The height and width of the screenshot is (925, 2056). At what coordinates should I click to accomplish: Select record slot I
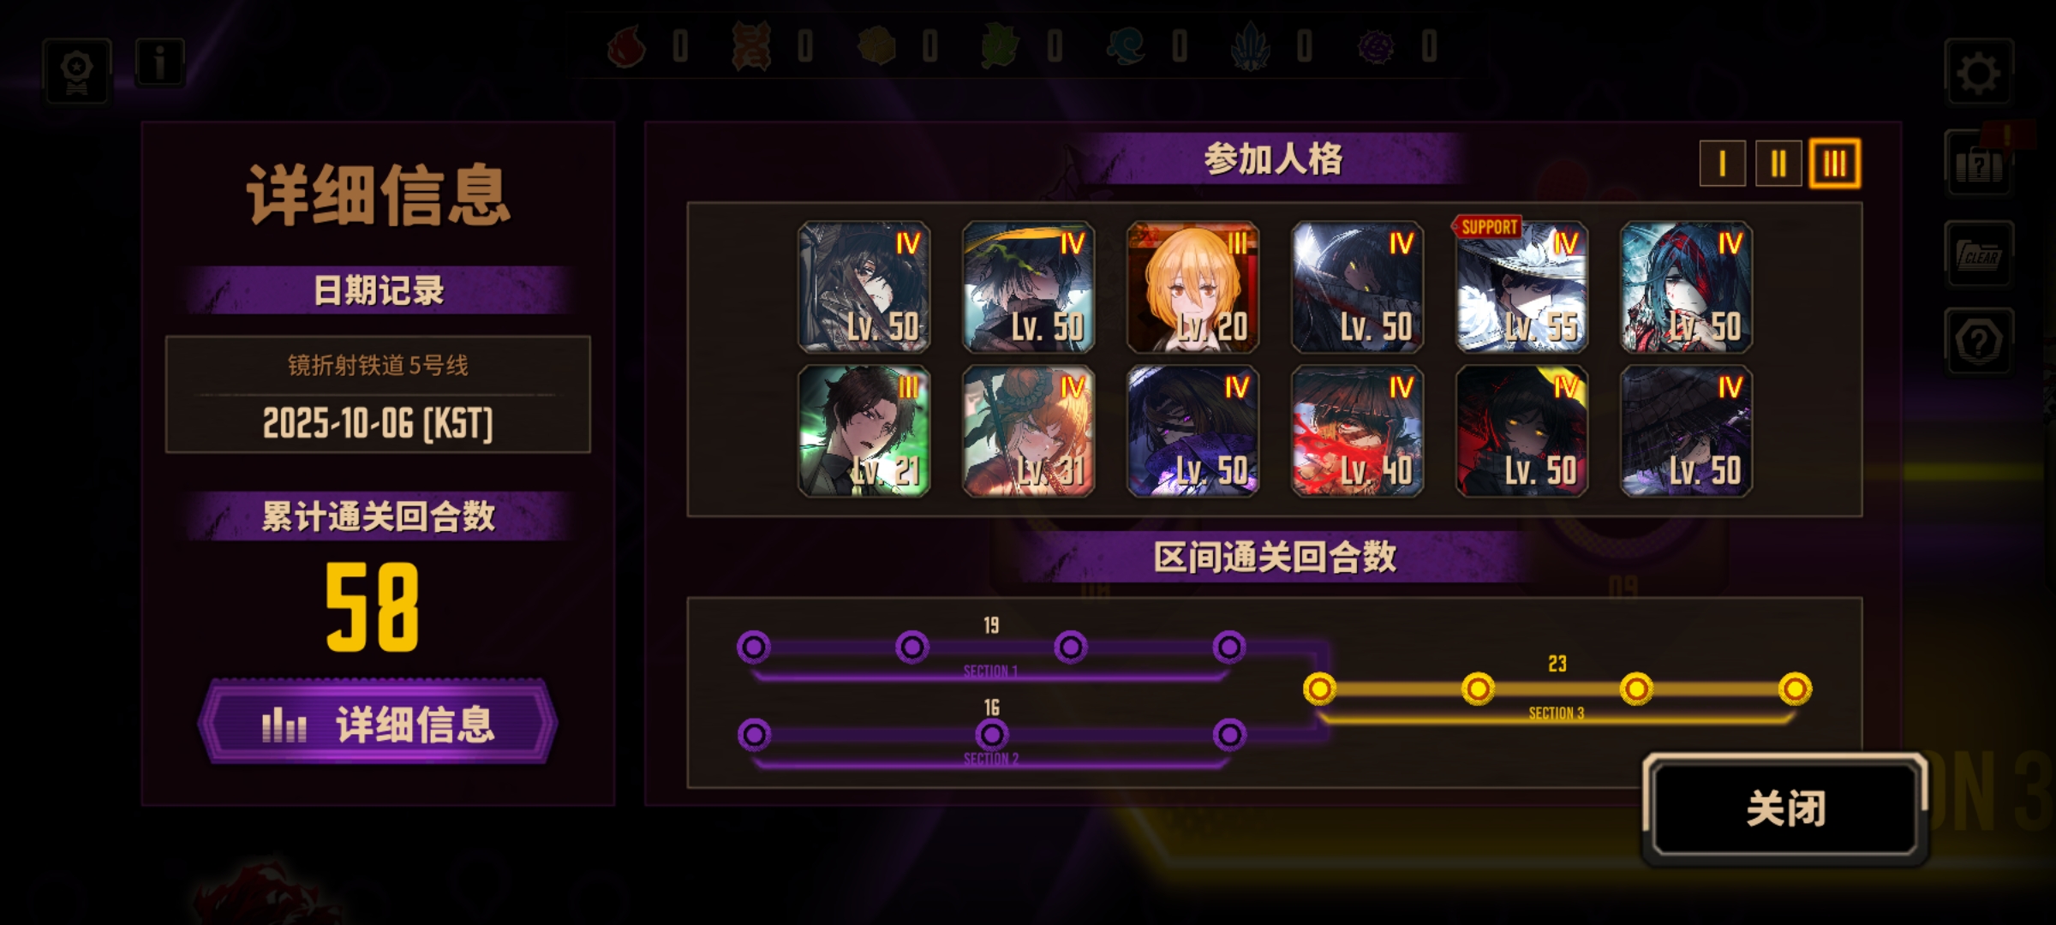coord(1722,163)
